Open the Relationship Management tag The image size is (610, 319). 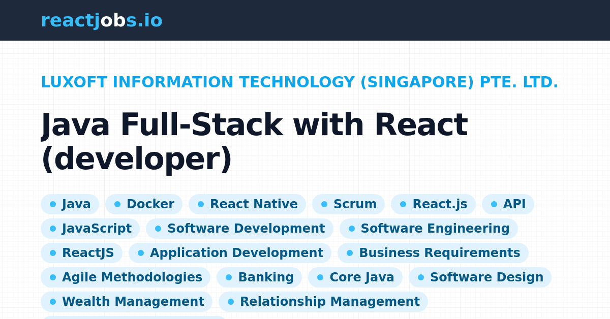[x=323, y=302]
